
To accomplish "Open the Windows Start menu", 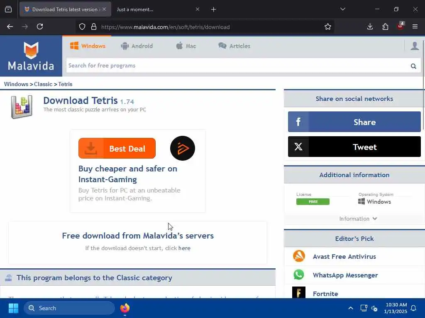I will click(x=13, y=308).
